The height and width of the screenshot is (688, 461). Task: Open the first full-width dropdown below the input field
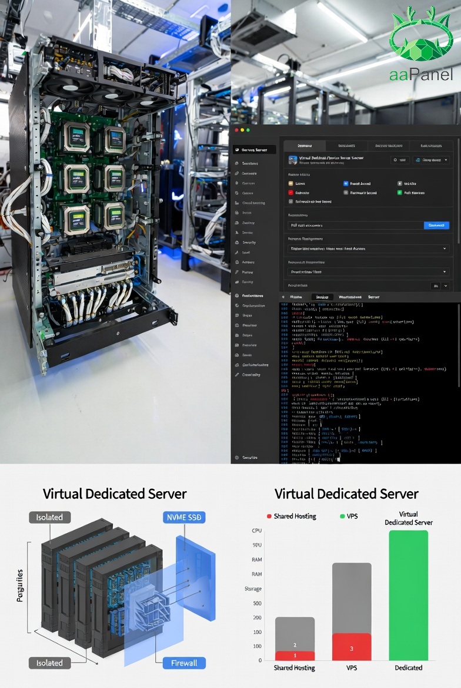[368, 249]
